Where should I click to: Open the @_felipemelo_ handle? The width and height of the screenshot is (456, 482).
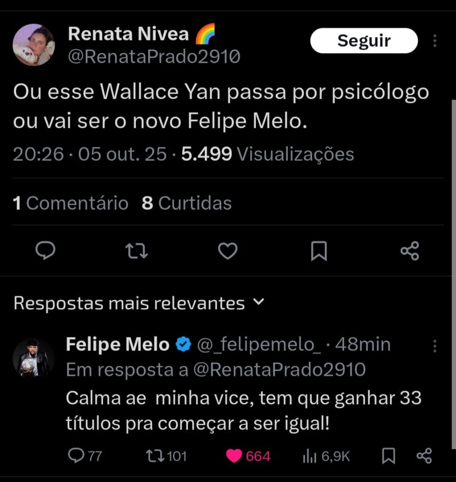pyautogui.click(x=258, y=345)
